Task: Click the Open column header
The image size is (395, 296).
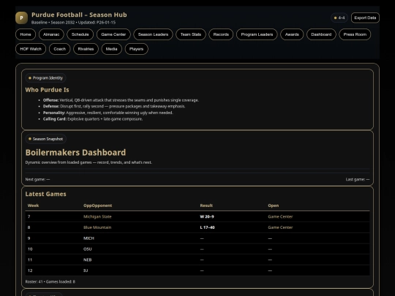Action: (x=274, y=205)
